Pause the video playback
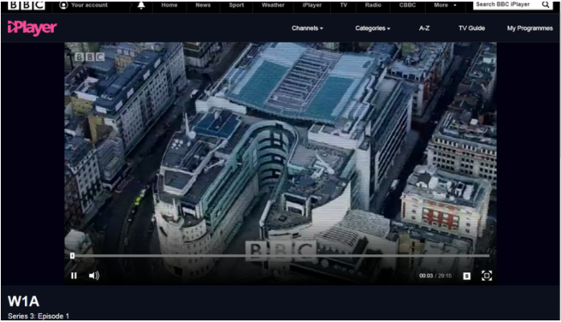Screen dimensions: 561x322 coord(74,275)
